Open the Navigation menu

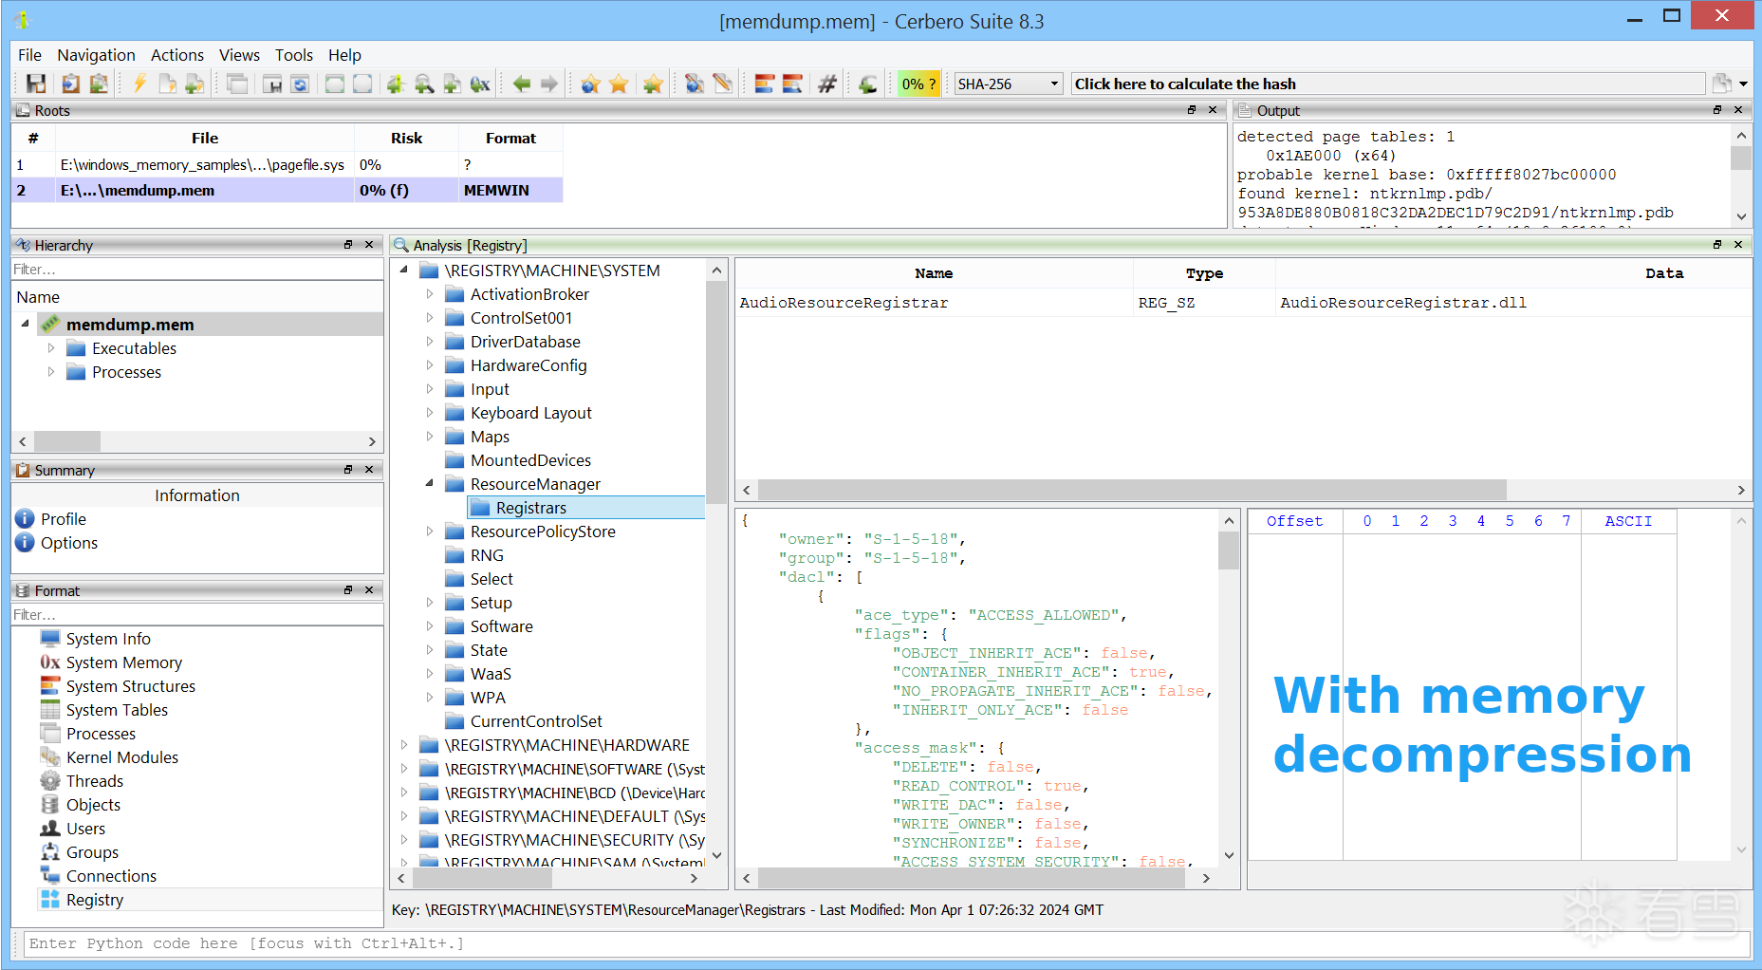(96, 55)
